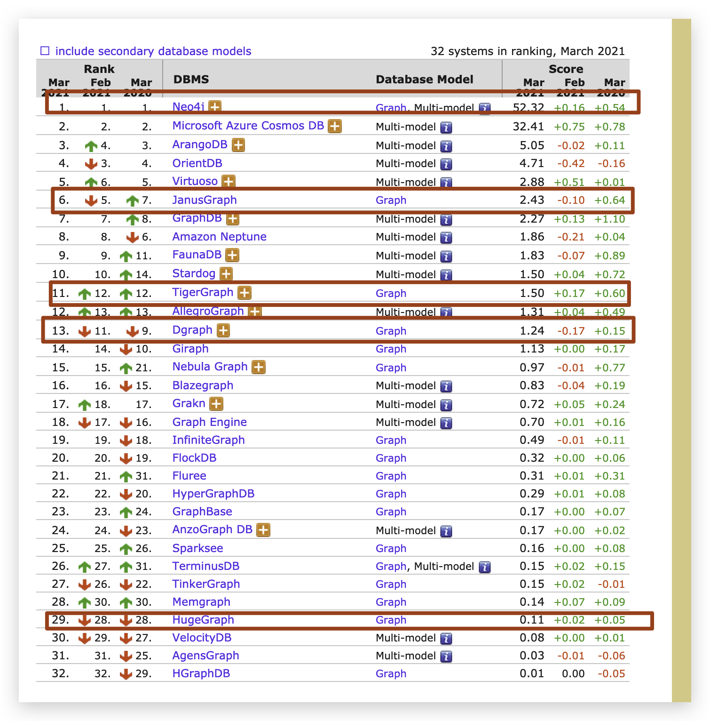Open the GraphBase link
710x721 pixels.
203,512
